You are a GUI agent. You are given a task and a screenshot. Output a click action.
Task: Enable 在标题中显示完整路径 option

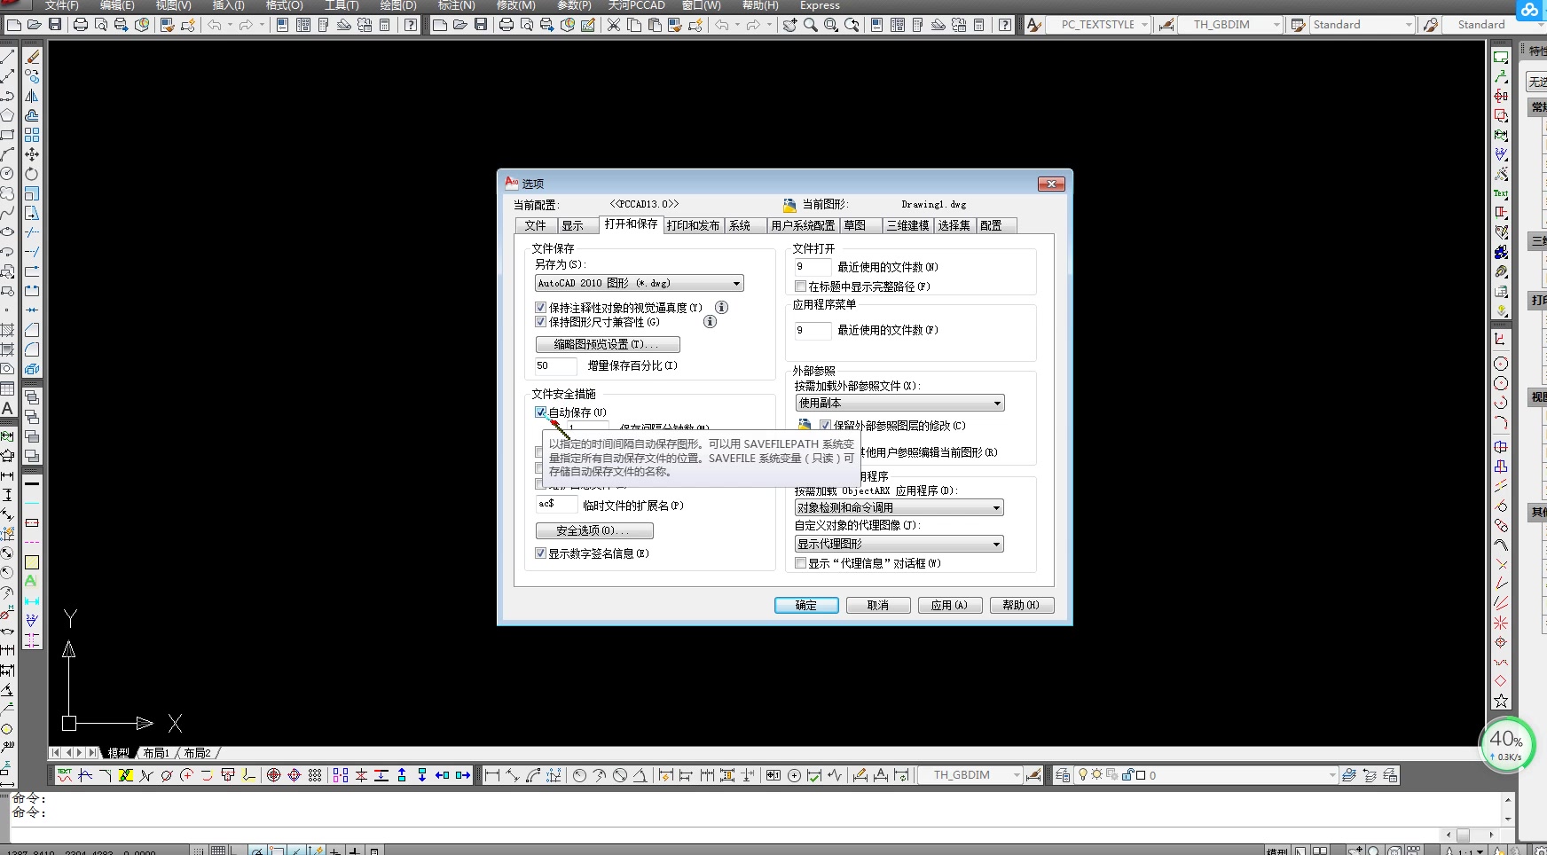(x=801, y=286)
